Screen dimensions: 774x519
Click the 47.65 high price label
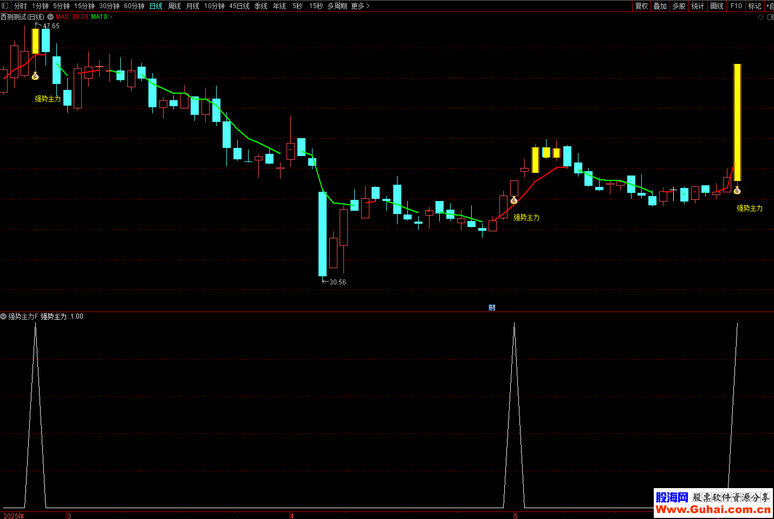pyautogui.click(x=51, y=26)
